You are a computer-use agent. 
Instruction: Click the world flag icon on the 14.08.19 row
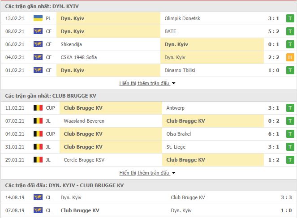pos(38,197)
